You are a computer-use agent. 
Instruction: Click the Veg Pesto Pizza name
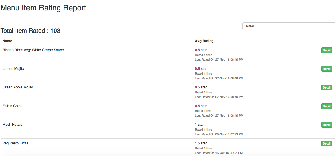[x=16, y=143]
